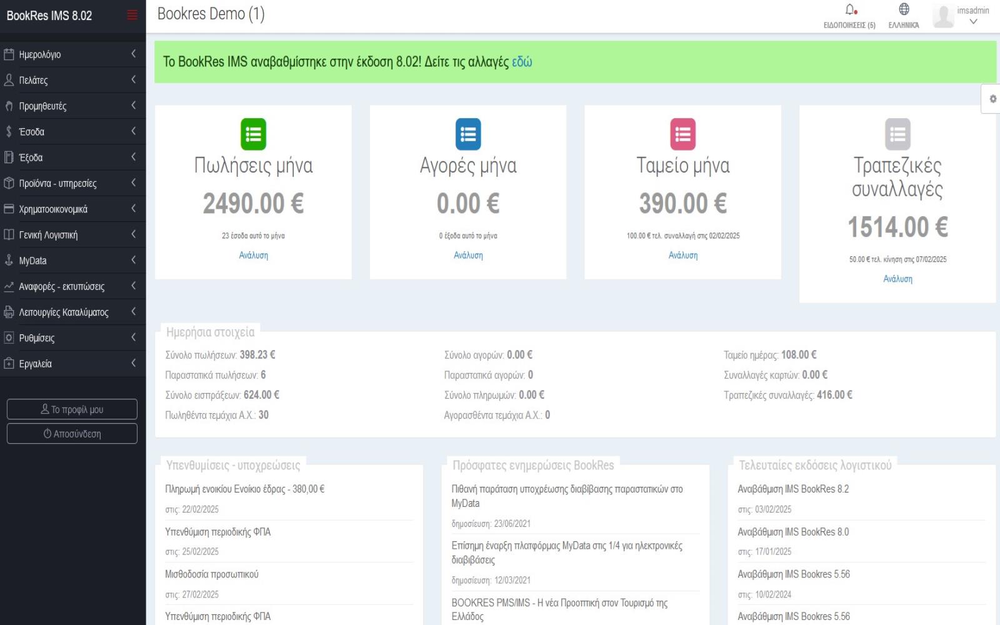Expand the Προϊόντα - υπηρεσίες chevron
Viewport: 1000px width, 625px height.
133,182
